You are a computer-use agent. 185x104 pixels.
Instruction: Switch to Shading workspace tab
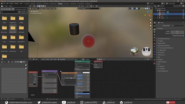point(60,4)
